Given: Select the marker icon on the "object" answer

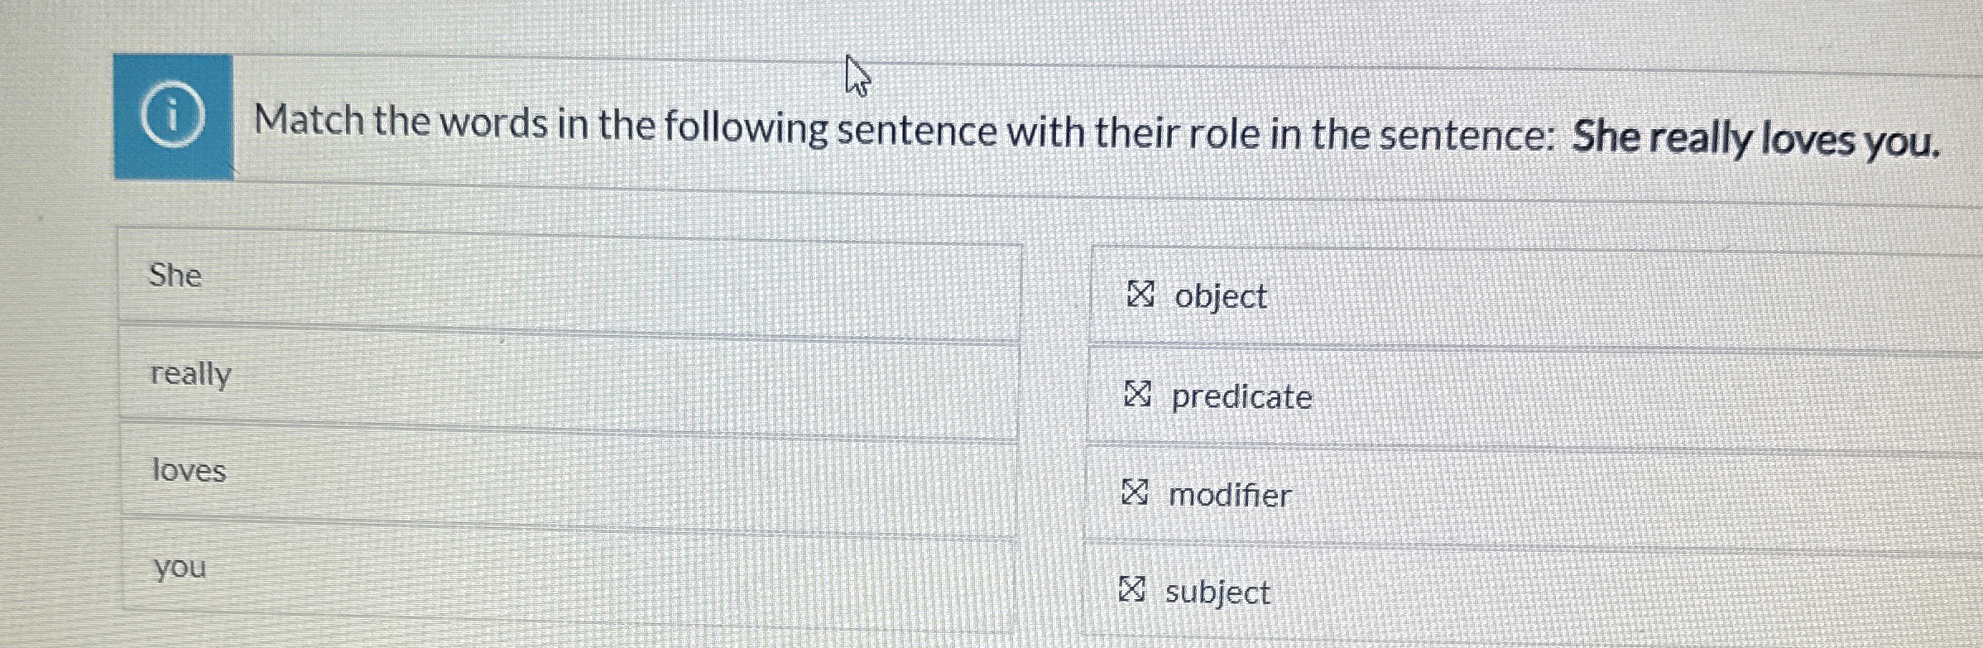Looking at the screenshot, I should [x=1143, y=295].
